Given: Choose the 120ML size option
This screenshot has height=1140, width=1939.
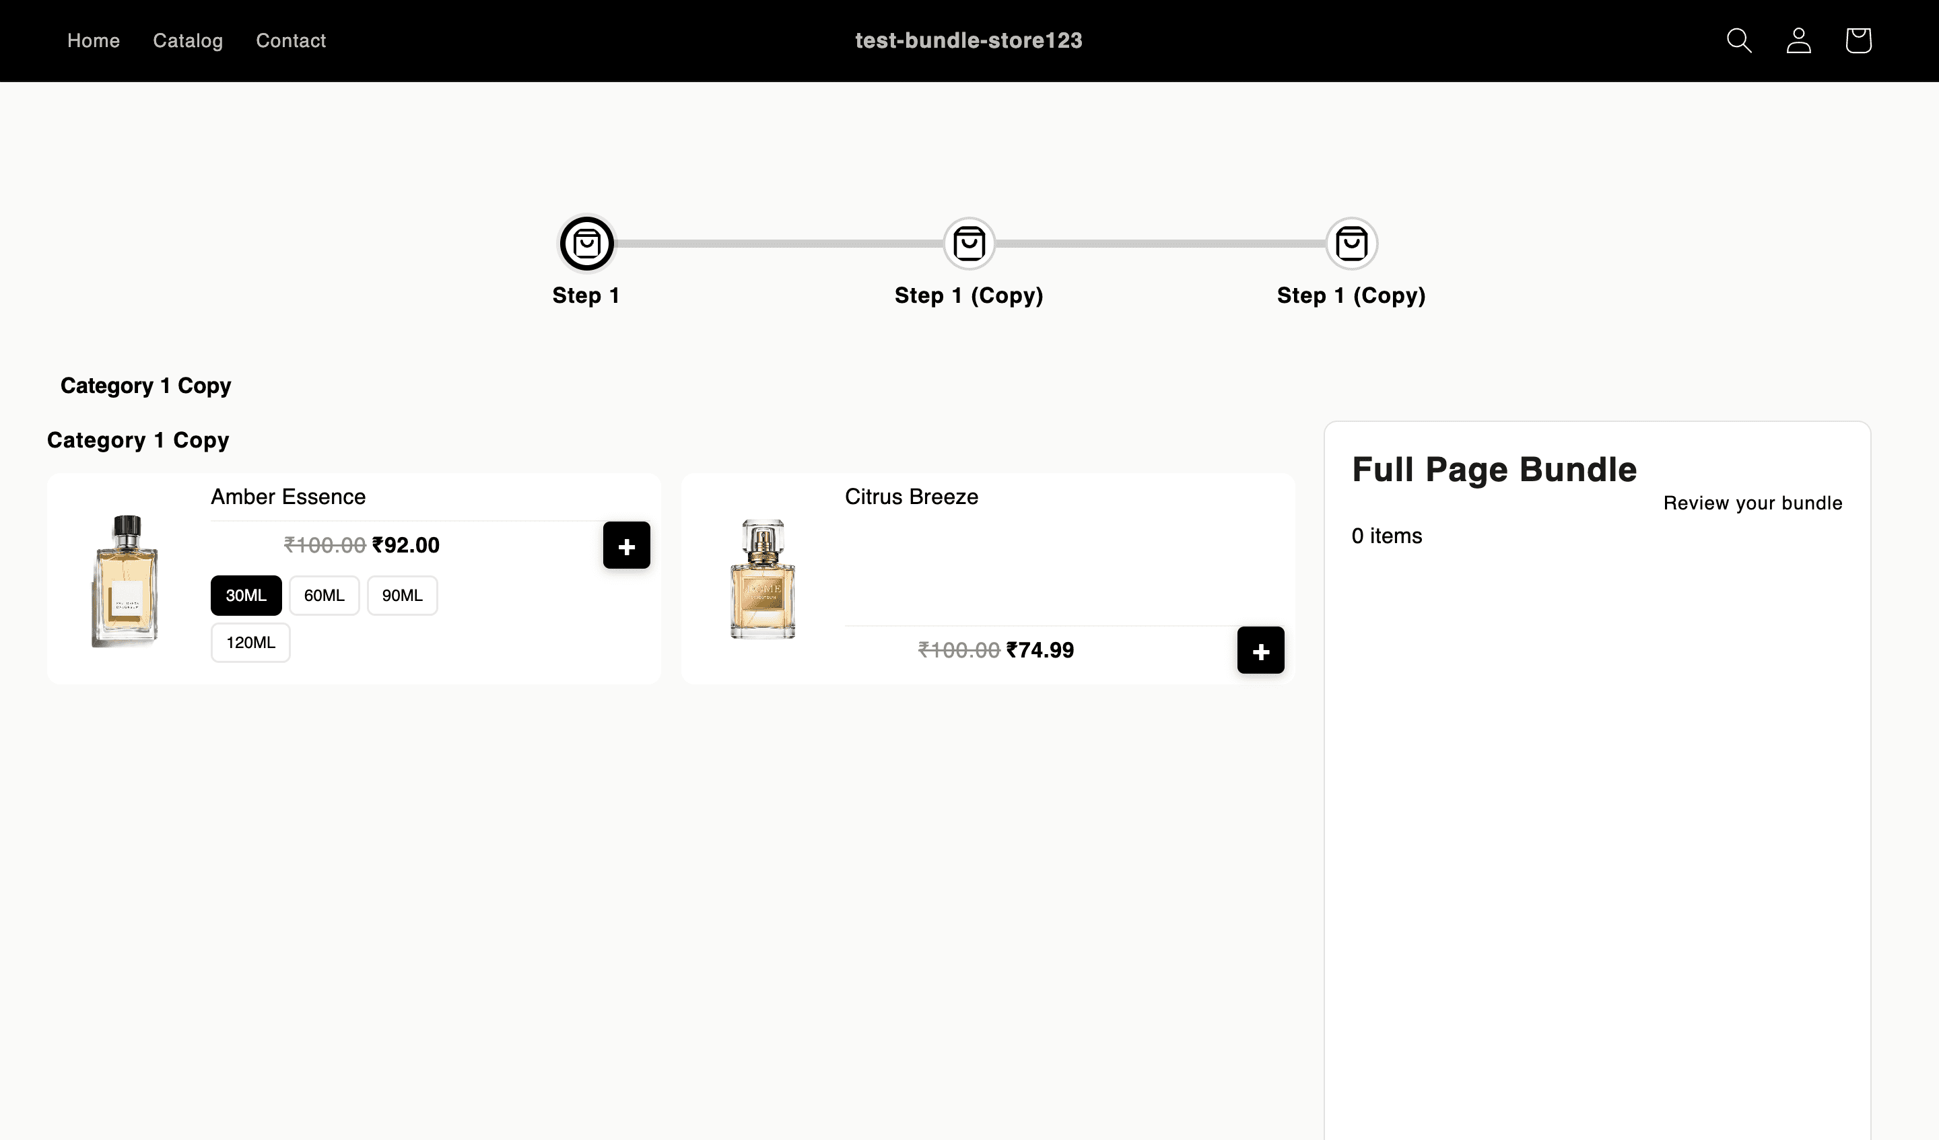Looking at the screenshot, I should tap(251, 642).
